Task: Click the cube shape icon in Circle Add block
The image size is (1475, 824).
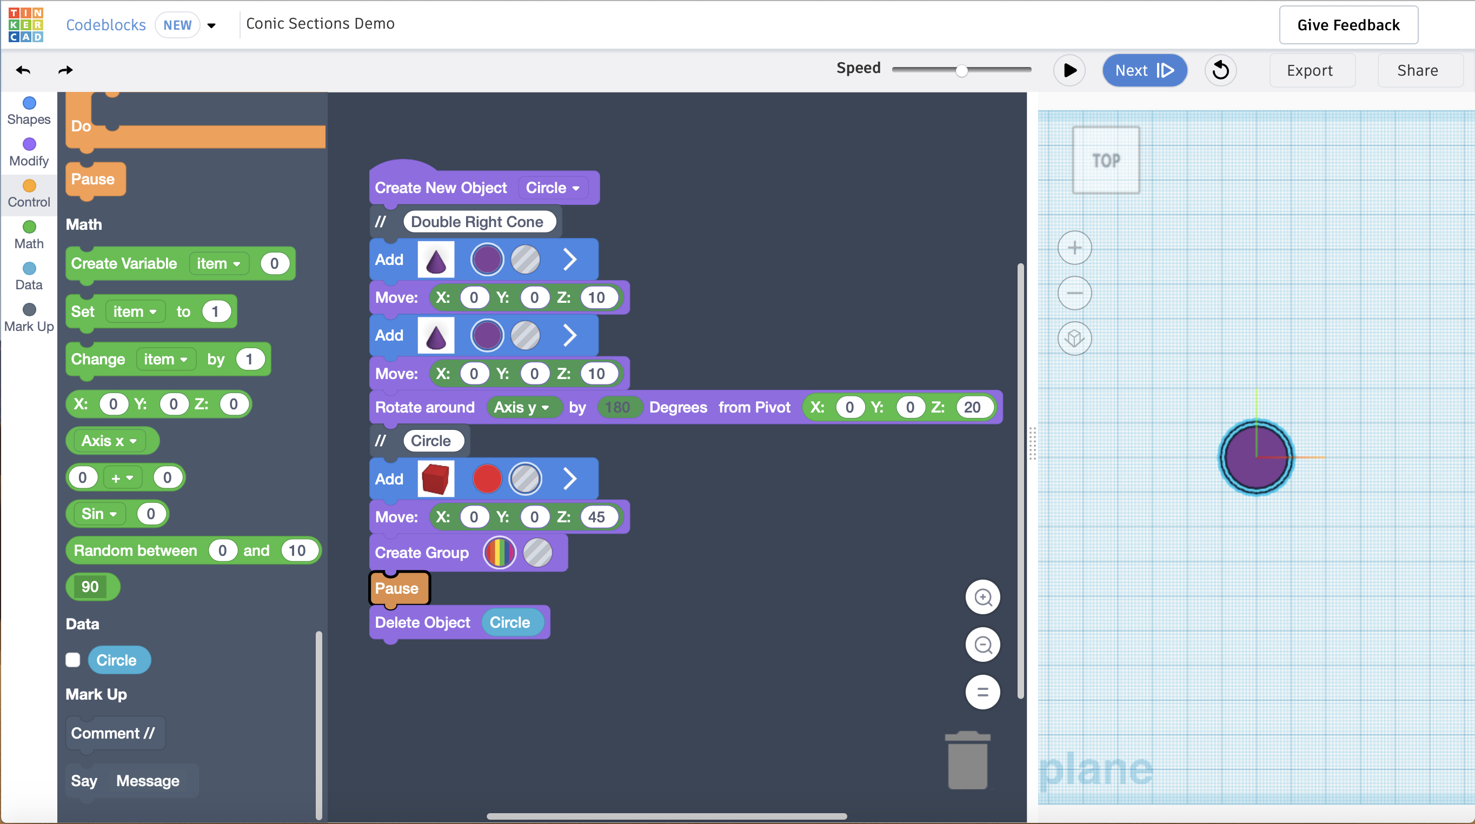Action: click(437, 479)
